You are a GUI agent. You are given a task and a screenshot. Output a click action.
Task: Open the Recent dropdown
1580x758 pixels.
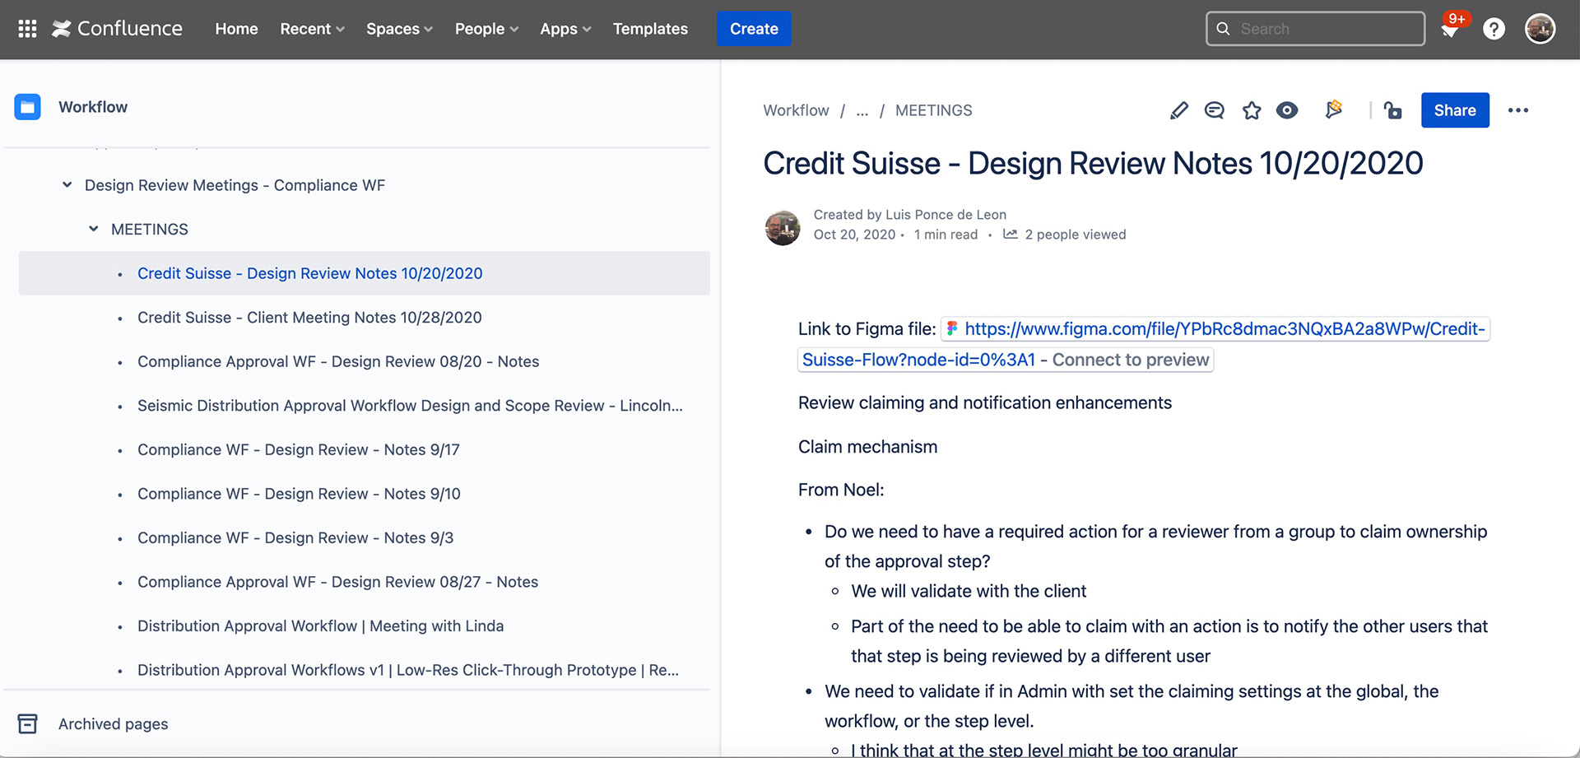pyautogui.click(x=312, y=29)
